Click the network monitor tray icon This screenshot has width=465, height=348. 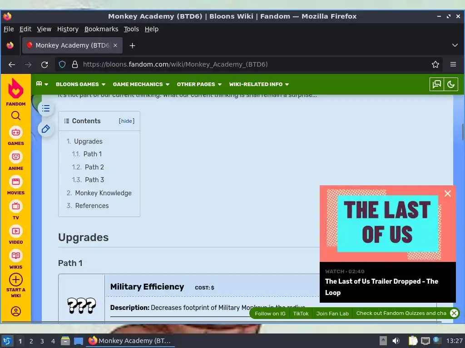425,341
